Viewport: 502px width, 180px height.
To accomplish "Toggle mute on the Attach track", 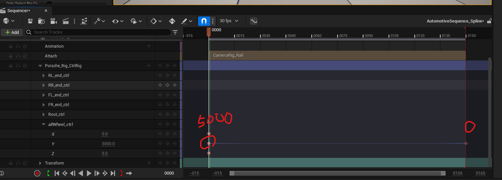I will pyautogui.click(x=25, y=56).
